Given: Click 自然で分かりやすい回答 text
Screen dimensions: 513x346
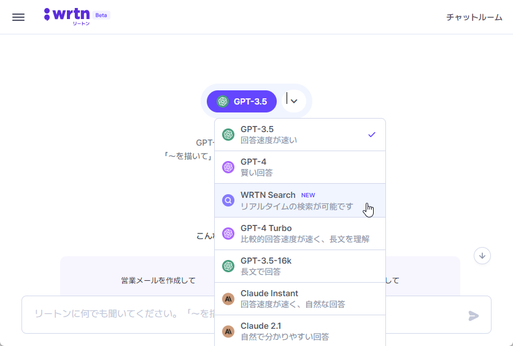Looking at the screenshot, I should (x=285, y=337).
